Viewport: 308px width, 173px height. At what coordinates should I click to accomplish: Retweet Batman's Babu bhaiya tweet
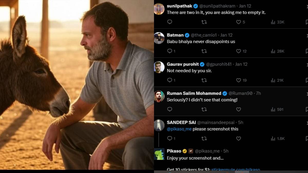(204, 51)
